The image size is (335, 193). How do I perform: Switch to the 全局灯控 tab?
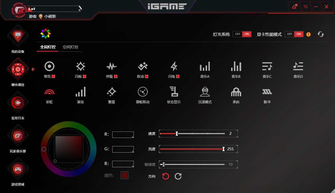pyautogui.click(x=48, y=47)
